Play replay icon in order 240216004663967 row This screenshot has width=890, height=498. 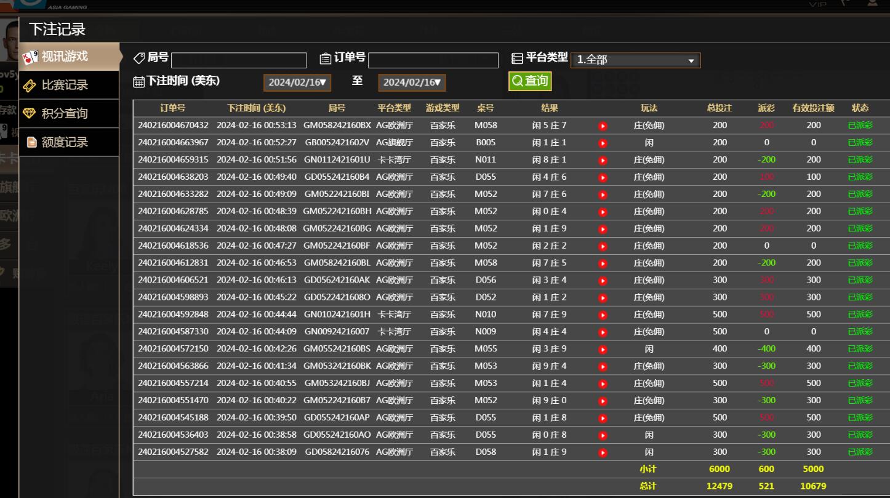(x=603, y=143)
